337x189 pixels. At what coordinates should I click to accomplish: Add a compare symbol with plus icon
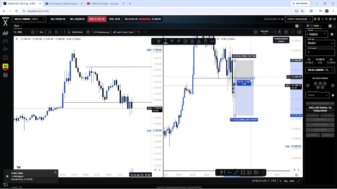tap(33, 32)
